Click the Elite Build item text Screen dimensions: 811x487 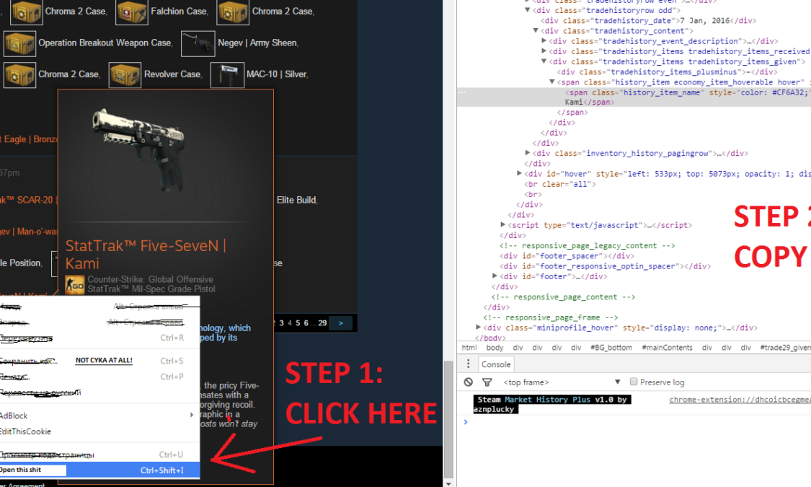pyautogui.click(x=297, y=201)
